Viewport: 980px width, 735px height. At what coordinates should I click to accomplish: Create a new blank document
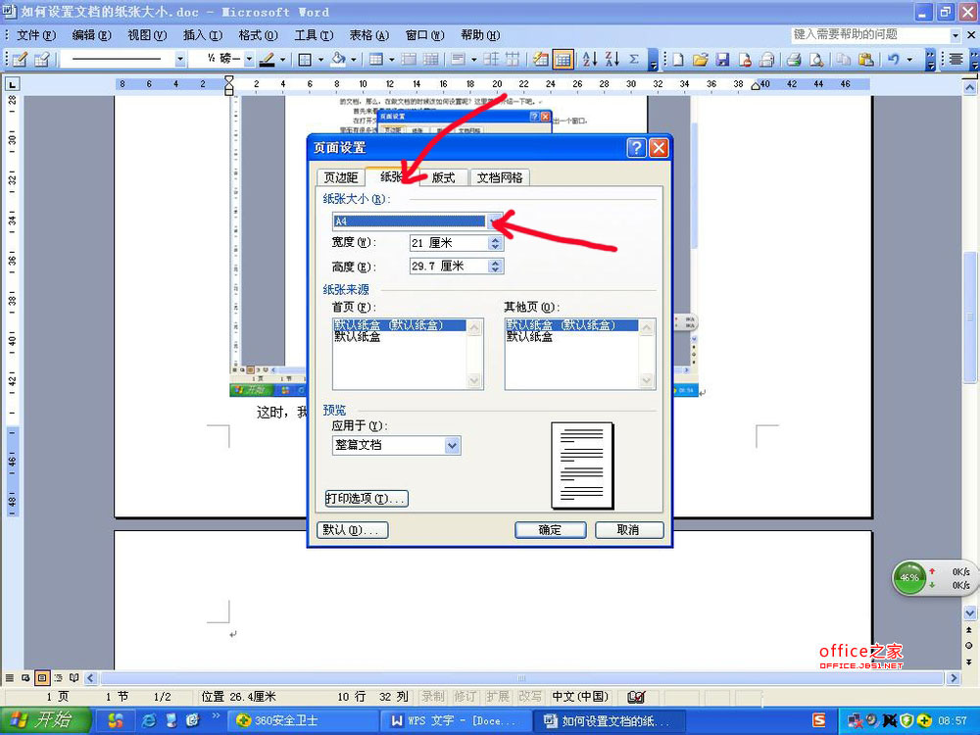coord(678,59)
